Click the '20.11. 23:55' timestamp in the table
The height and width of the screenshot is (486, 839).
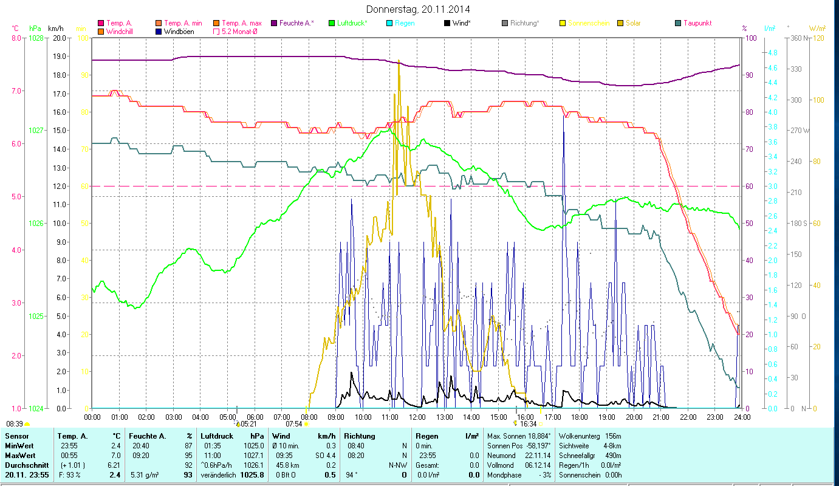26,475
